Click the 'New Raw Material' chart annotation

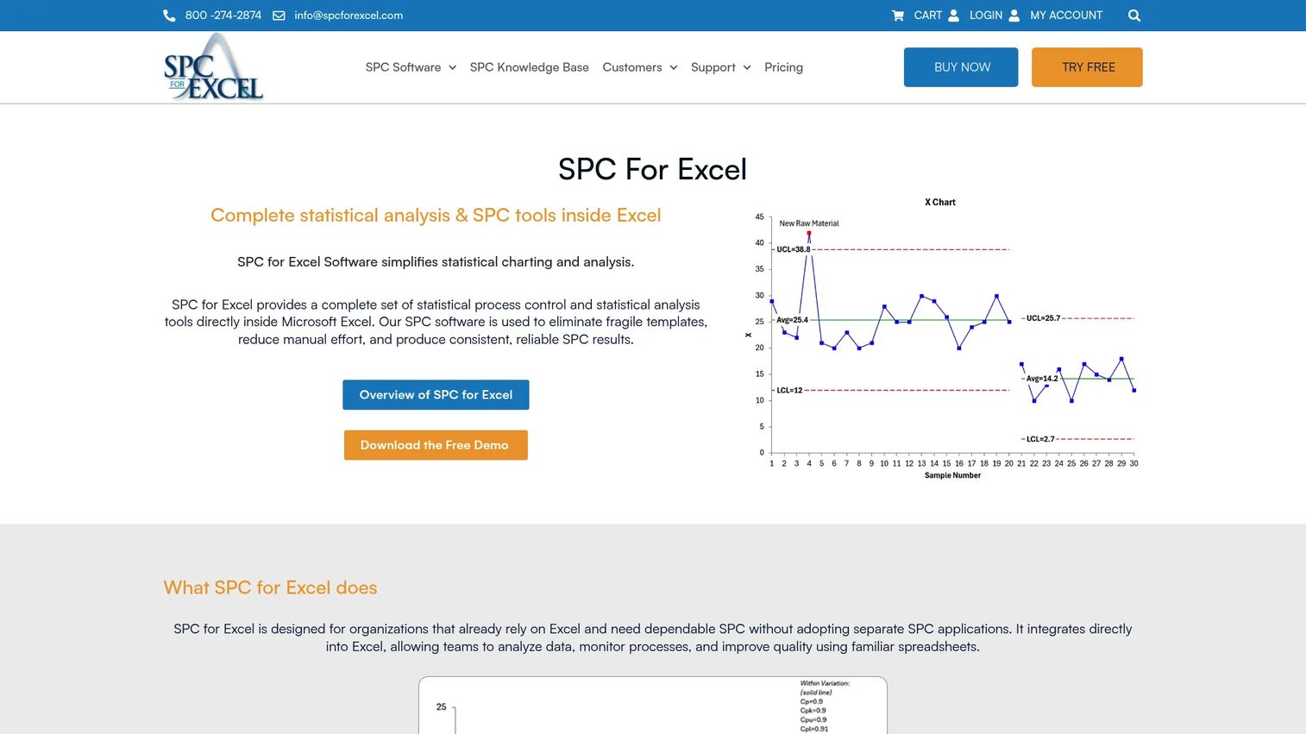point(809,223)
